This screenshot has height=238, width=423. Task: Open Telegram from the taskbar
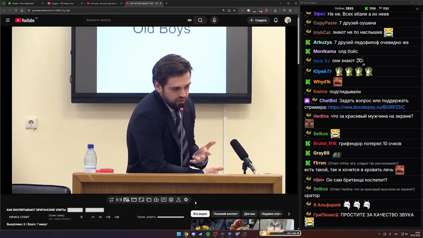[237, 234]
